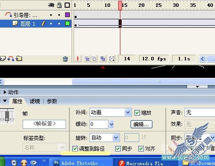Click the keyframe at frame 14 on 图层 1
The width and height of the screenshot is (215, 166).
tap(120, 24)
